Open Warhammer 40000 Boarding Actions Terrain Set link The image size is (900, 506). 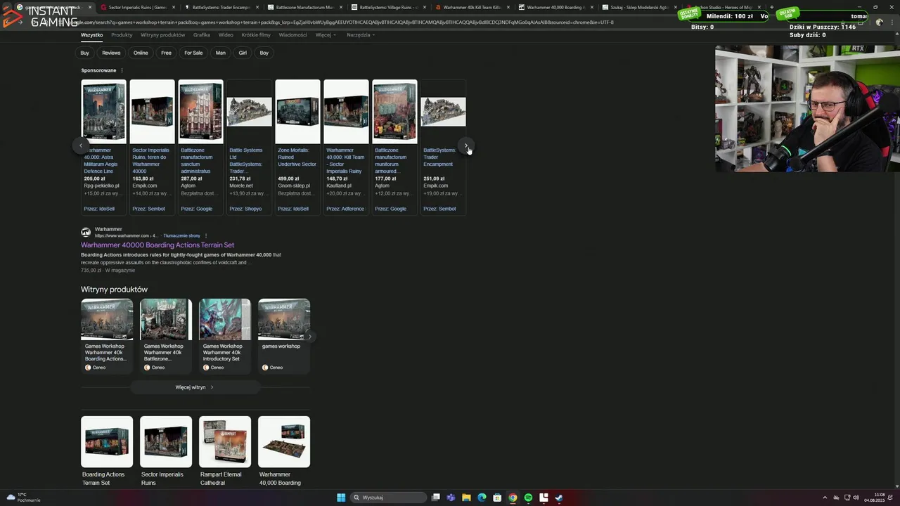click(x=157, y=245)
